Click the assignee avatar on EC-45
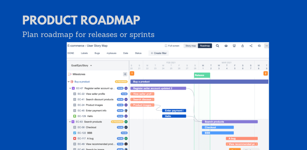This screenshot has width=307, height=150. coord(126,110)
